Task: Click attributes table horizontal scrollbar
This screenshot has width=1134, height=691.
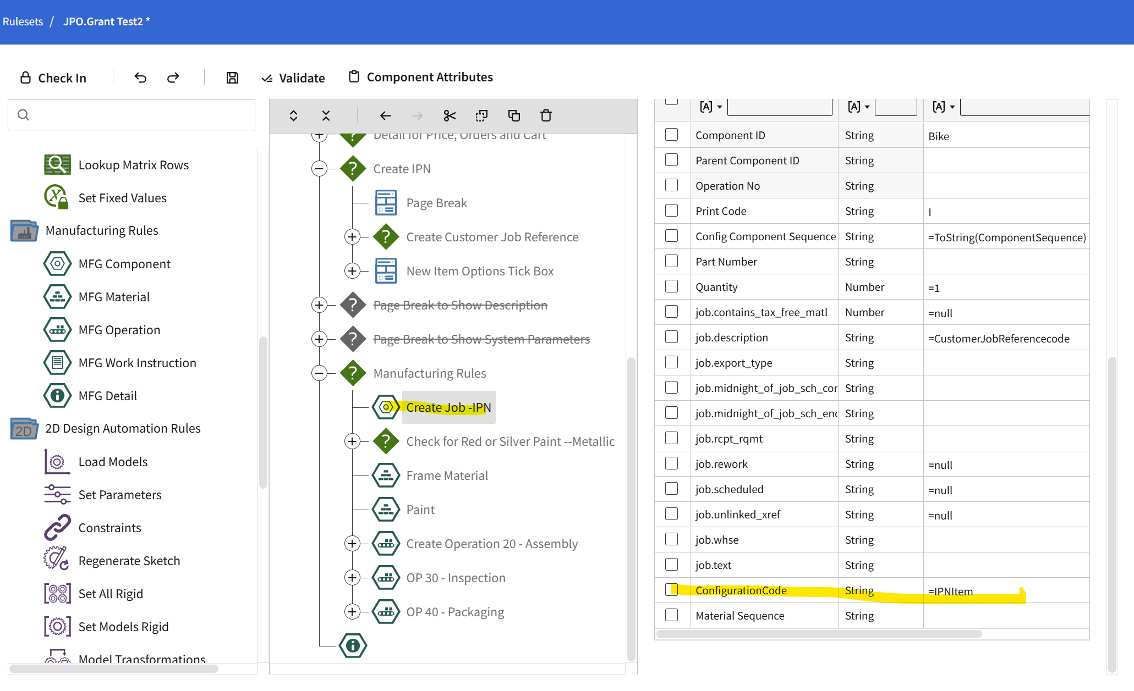Action: point(819,634)
